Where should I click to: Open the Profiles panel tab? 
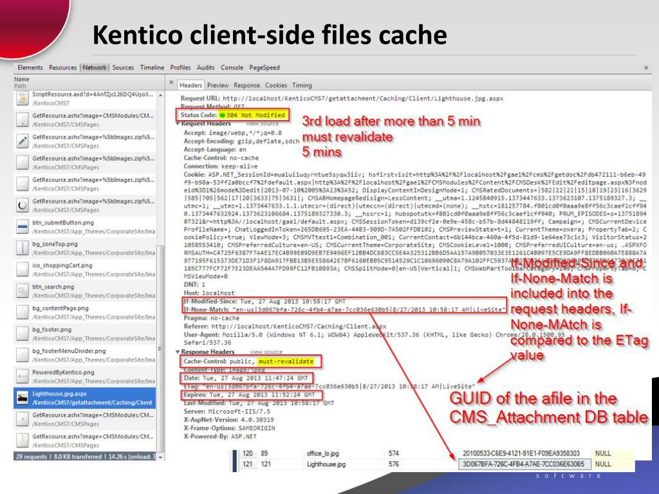click(180, 68)
